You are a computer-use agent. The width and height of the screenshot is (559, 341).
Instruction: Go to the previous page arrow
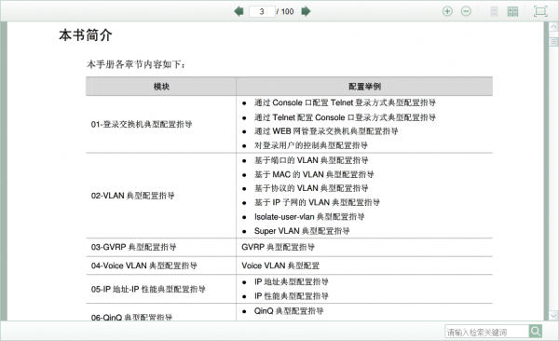pyautogui.click(x=239, y=11)
